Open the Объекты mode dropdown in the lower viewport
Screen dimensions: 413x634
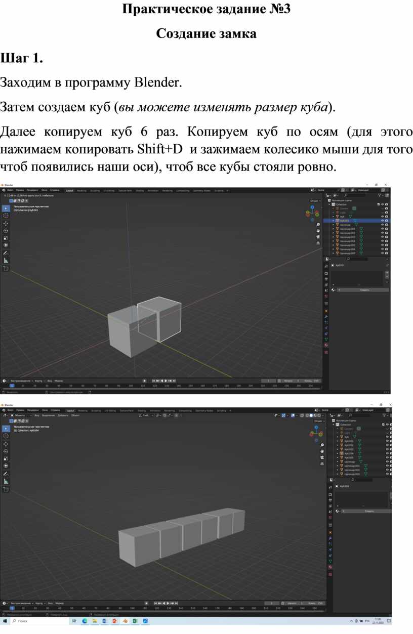click(x=21, y=415)
